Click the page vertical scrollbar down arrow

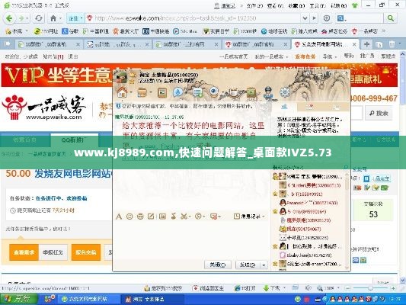click(403, 280)
